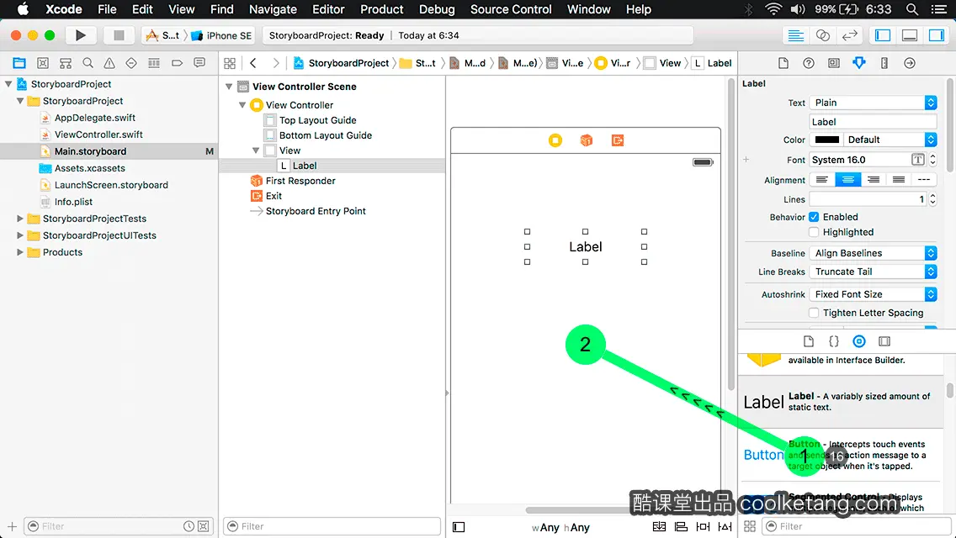Open the Assistant editor
Screen dimensions: 956x538
(822, 35)
